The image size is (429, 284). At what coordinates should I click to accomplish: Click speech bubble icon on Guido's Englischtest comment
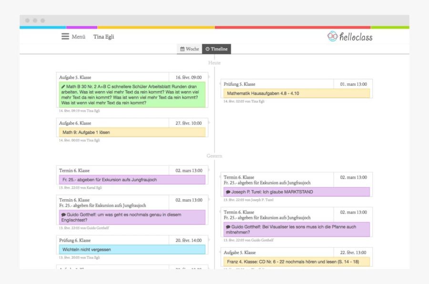pyautogui.click(x=63, y=215)
